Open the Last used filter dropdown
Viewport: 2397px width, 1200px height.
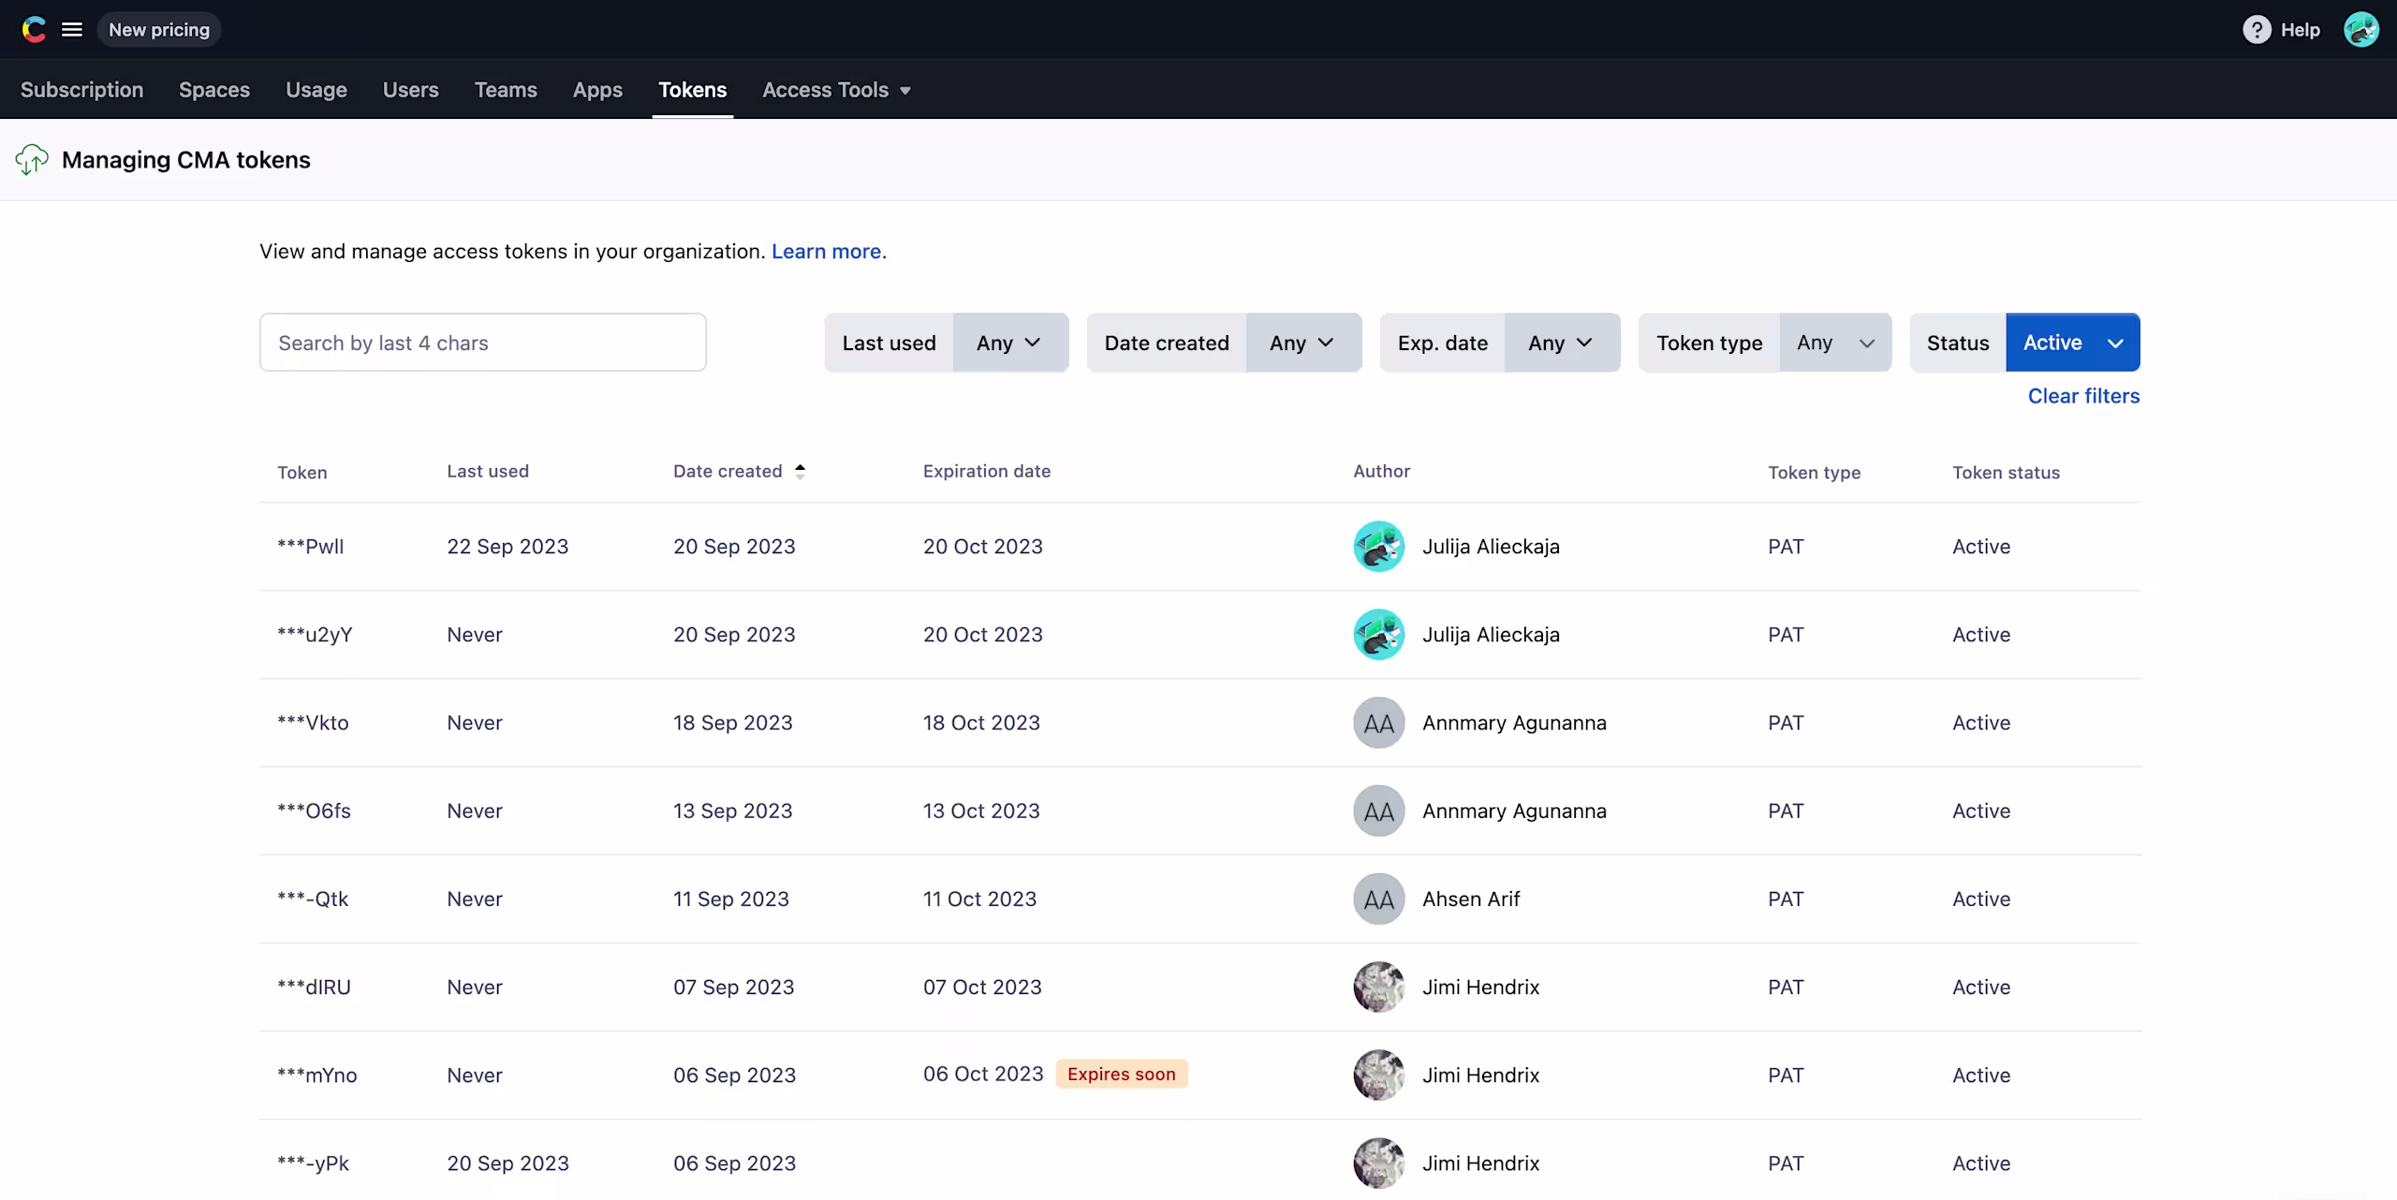1010,343
